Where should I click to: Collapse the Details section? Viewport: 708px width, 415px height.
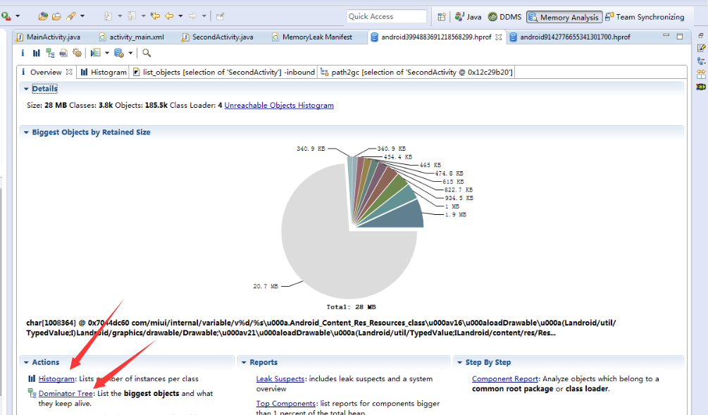(x=26, y=89)
